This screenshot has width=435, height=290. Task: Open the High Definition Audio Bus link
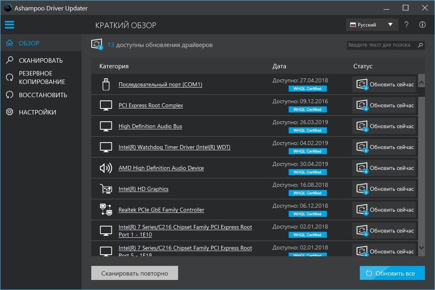click(x=150, y=126)
